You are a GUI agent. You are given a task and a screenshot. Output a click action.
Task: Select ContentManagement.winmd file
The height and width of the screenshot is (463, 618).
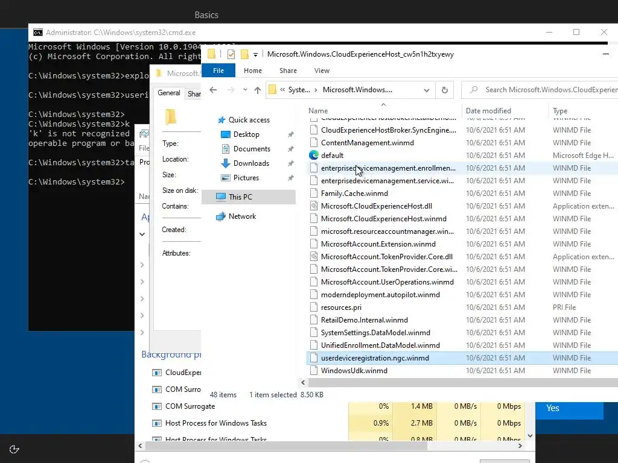point(368,143)
